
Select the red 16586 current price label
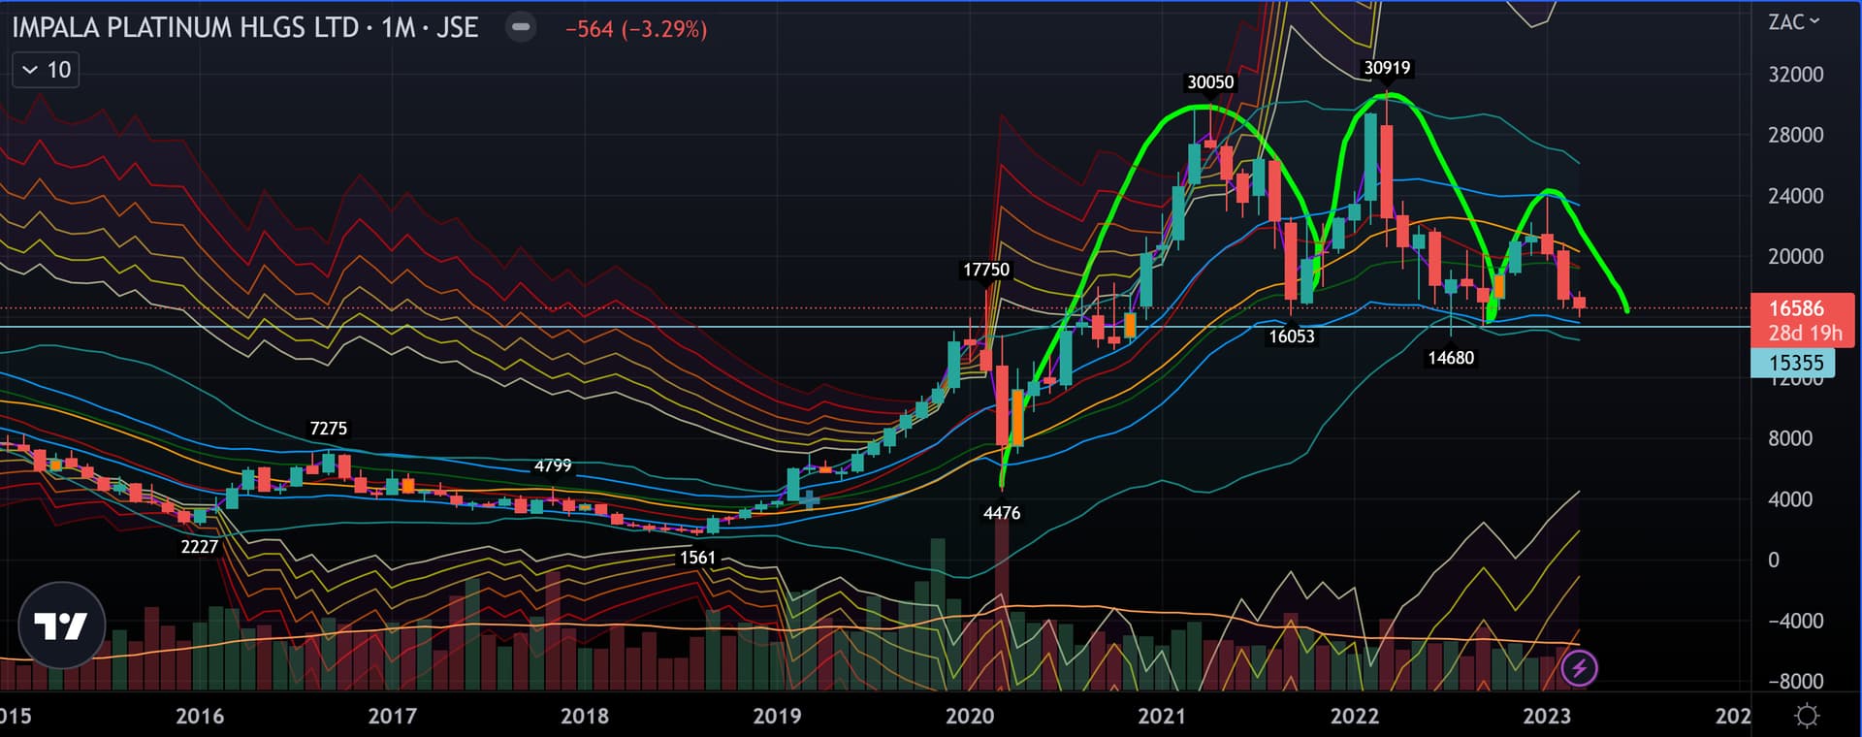(x=1796, y=308)
